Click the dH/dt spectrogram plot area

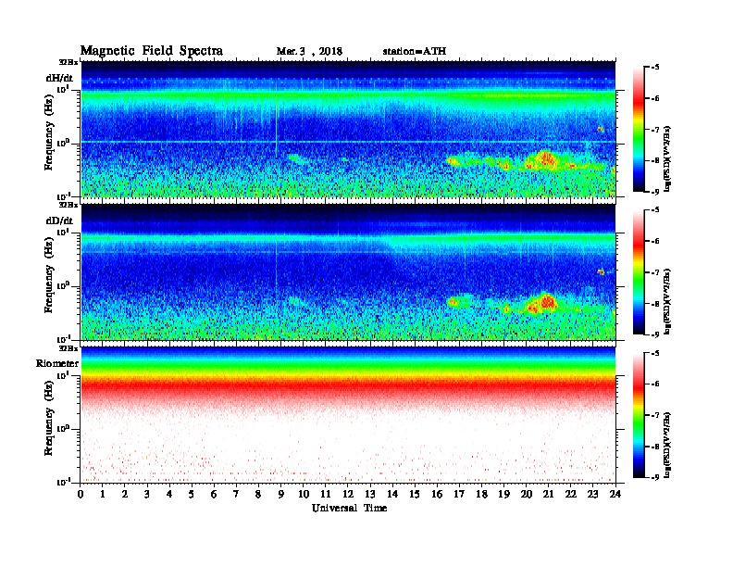click(348, 129)
